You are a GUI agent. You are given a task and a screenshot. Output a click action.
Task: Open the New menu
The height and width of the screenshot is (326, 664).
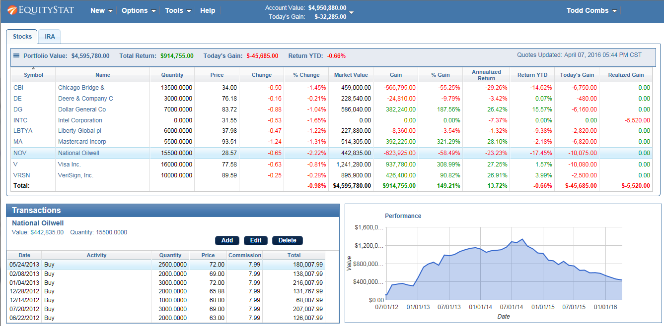coord(101,10)
